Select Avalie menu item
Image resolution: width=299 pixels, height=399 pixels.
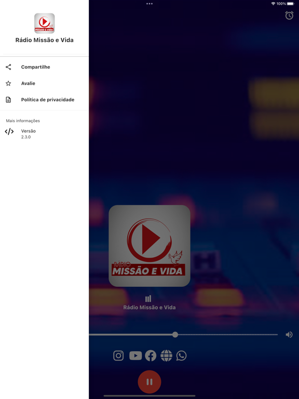coord(45,83)
